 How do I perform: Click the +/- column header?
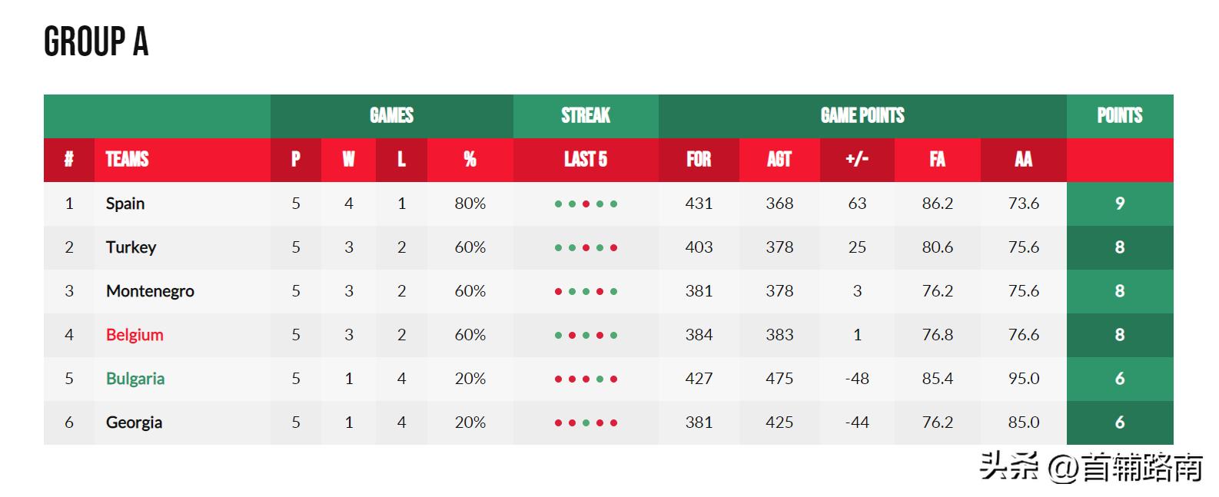[857, 160]
